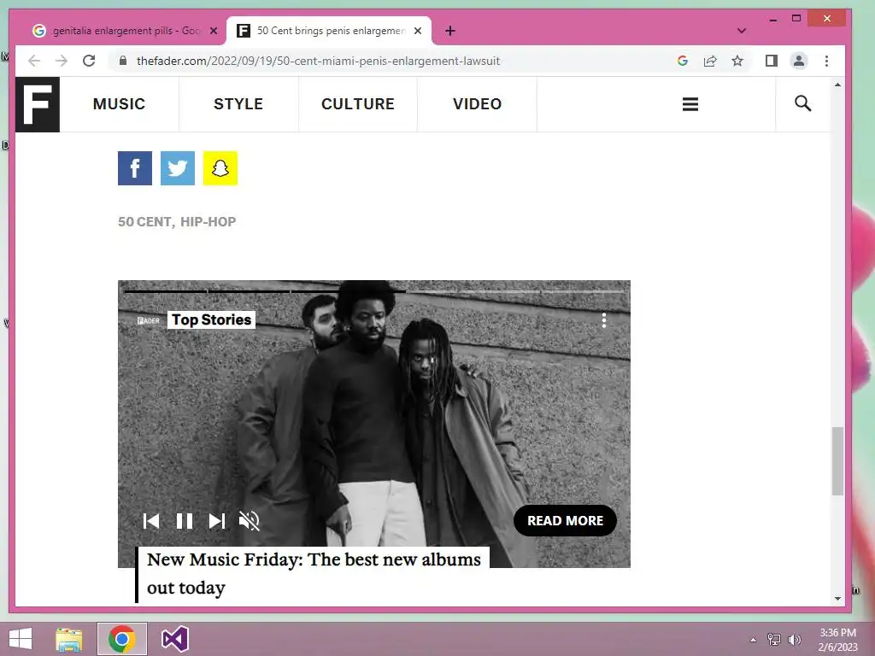875x656 pixels.
Task: Pause the Top Stories player
Action: coord(185,521)
